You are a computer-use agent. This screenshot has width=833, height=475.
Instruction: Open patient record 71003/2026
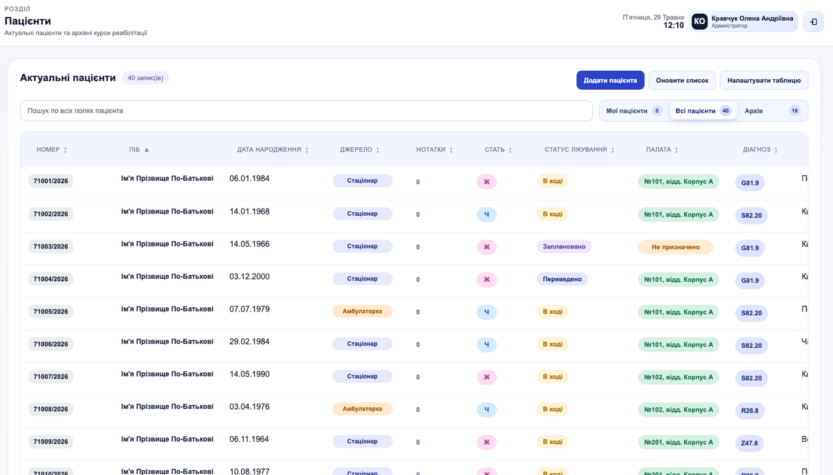tap(51, 246)
